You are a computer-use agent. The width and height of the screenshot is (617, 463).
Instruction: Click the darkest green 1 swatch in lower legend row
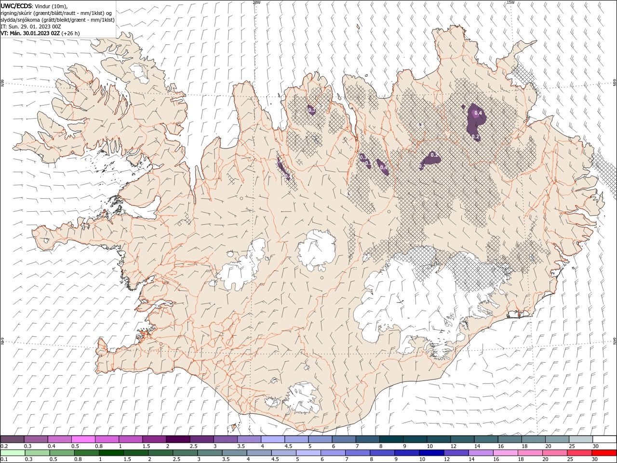pyautogui.click(x=111, y=453)
